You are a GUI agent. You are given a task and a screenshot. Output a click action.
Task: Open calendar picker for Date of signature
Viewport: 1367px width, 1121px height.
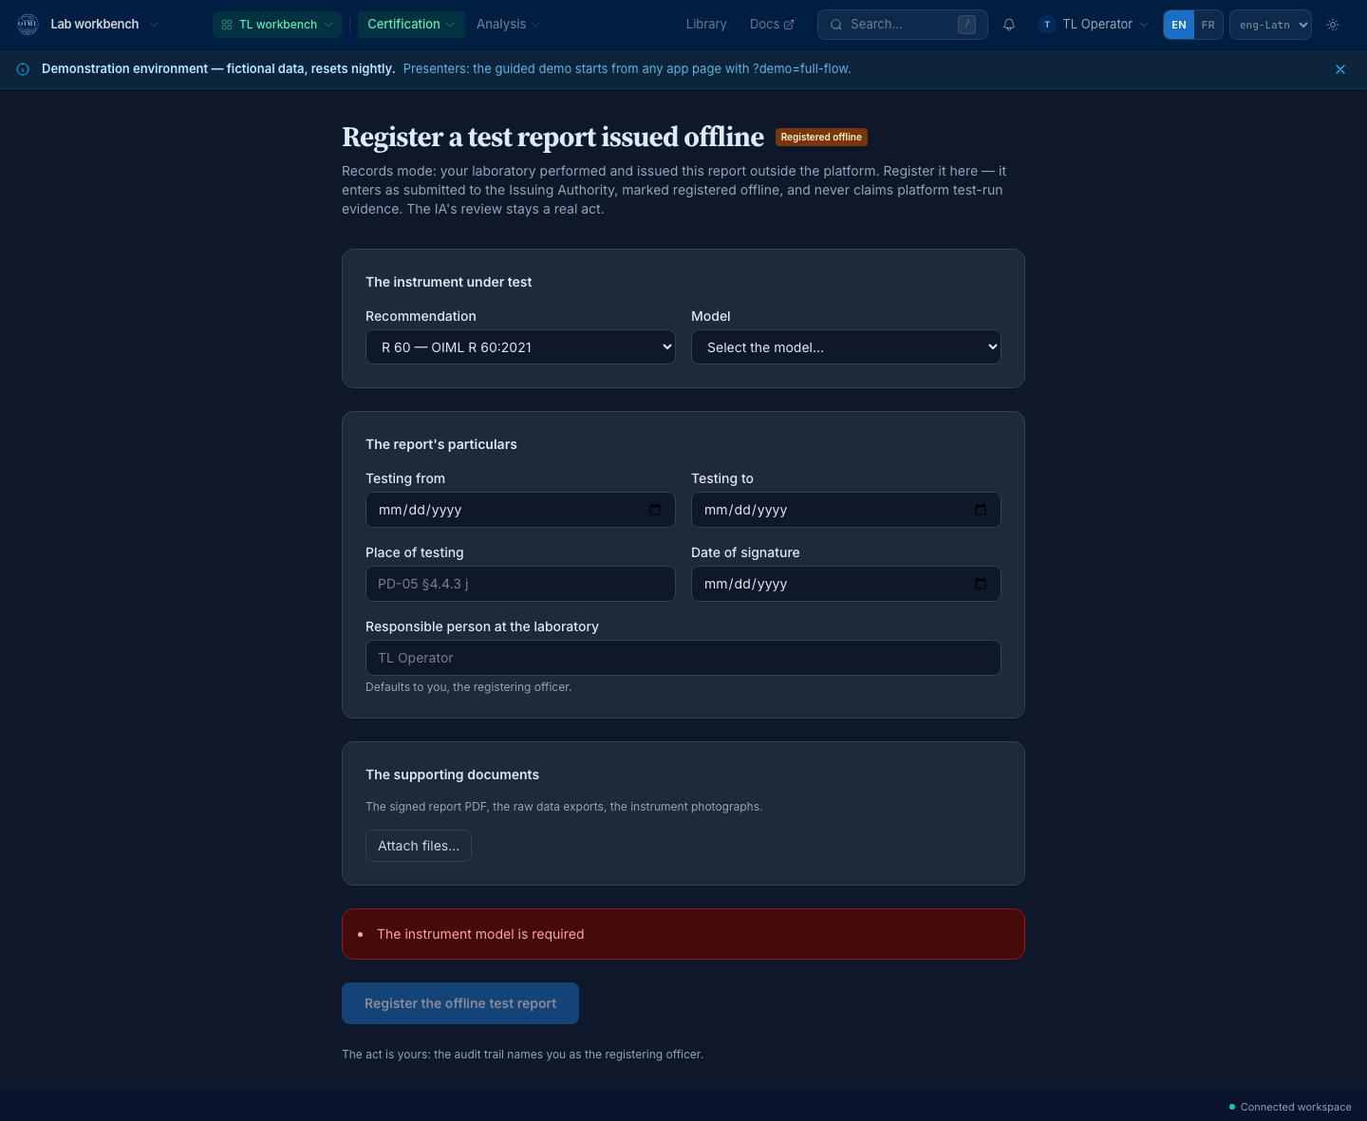click(981, 584)
